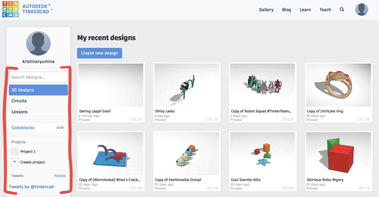379x197 pixels.
Task: Select the 3D Designs tab in sidebar
Action: coord(38,90)
